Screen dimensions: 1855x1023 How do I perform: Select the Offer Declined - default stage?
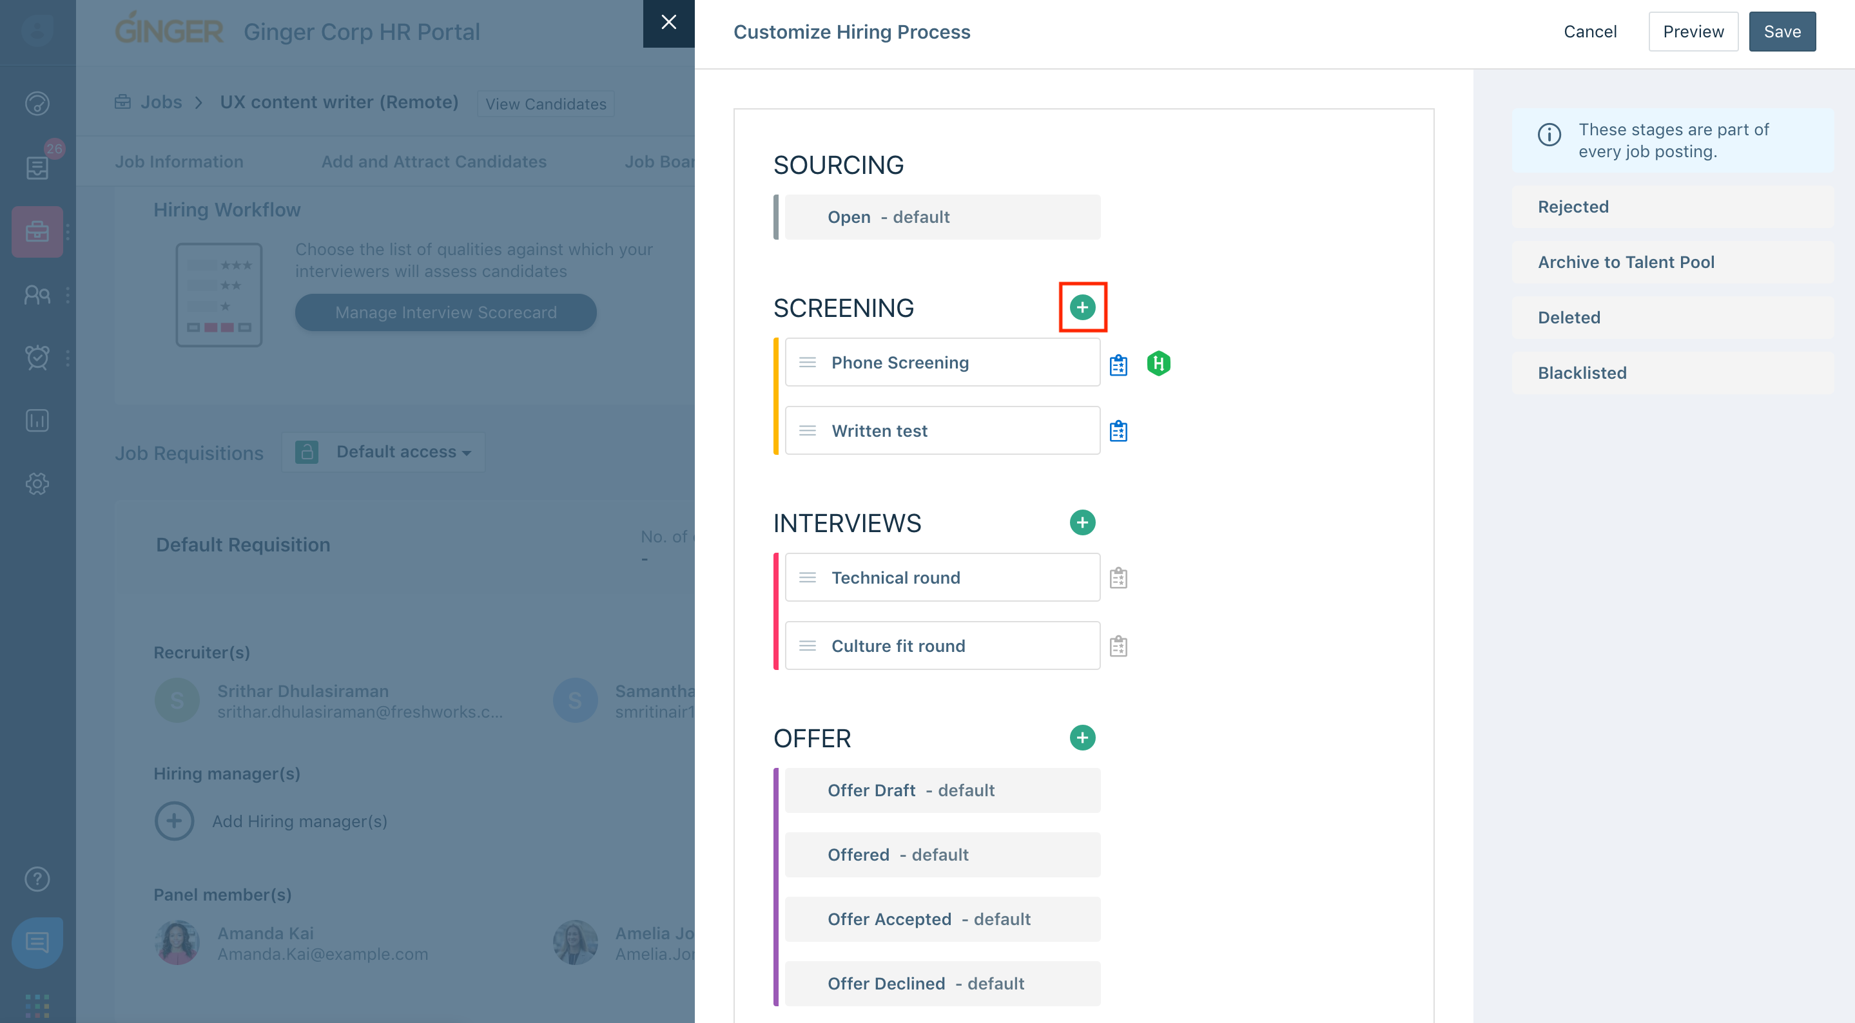(942, 984)
